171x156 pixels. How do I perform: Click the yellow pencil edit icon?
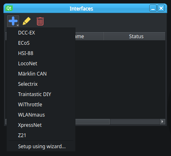27,21
